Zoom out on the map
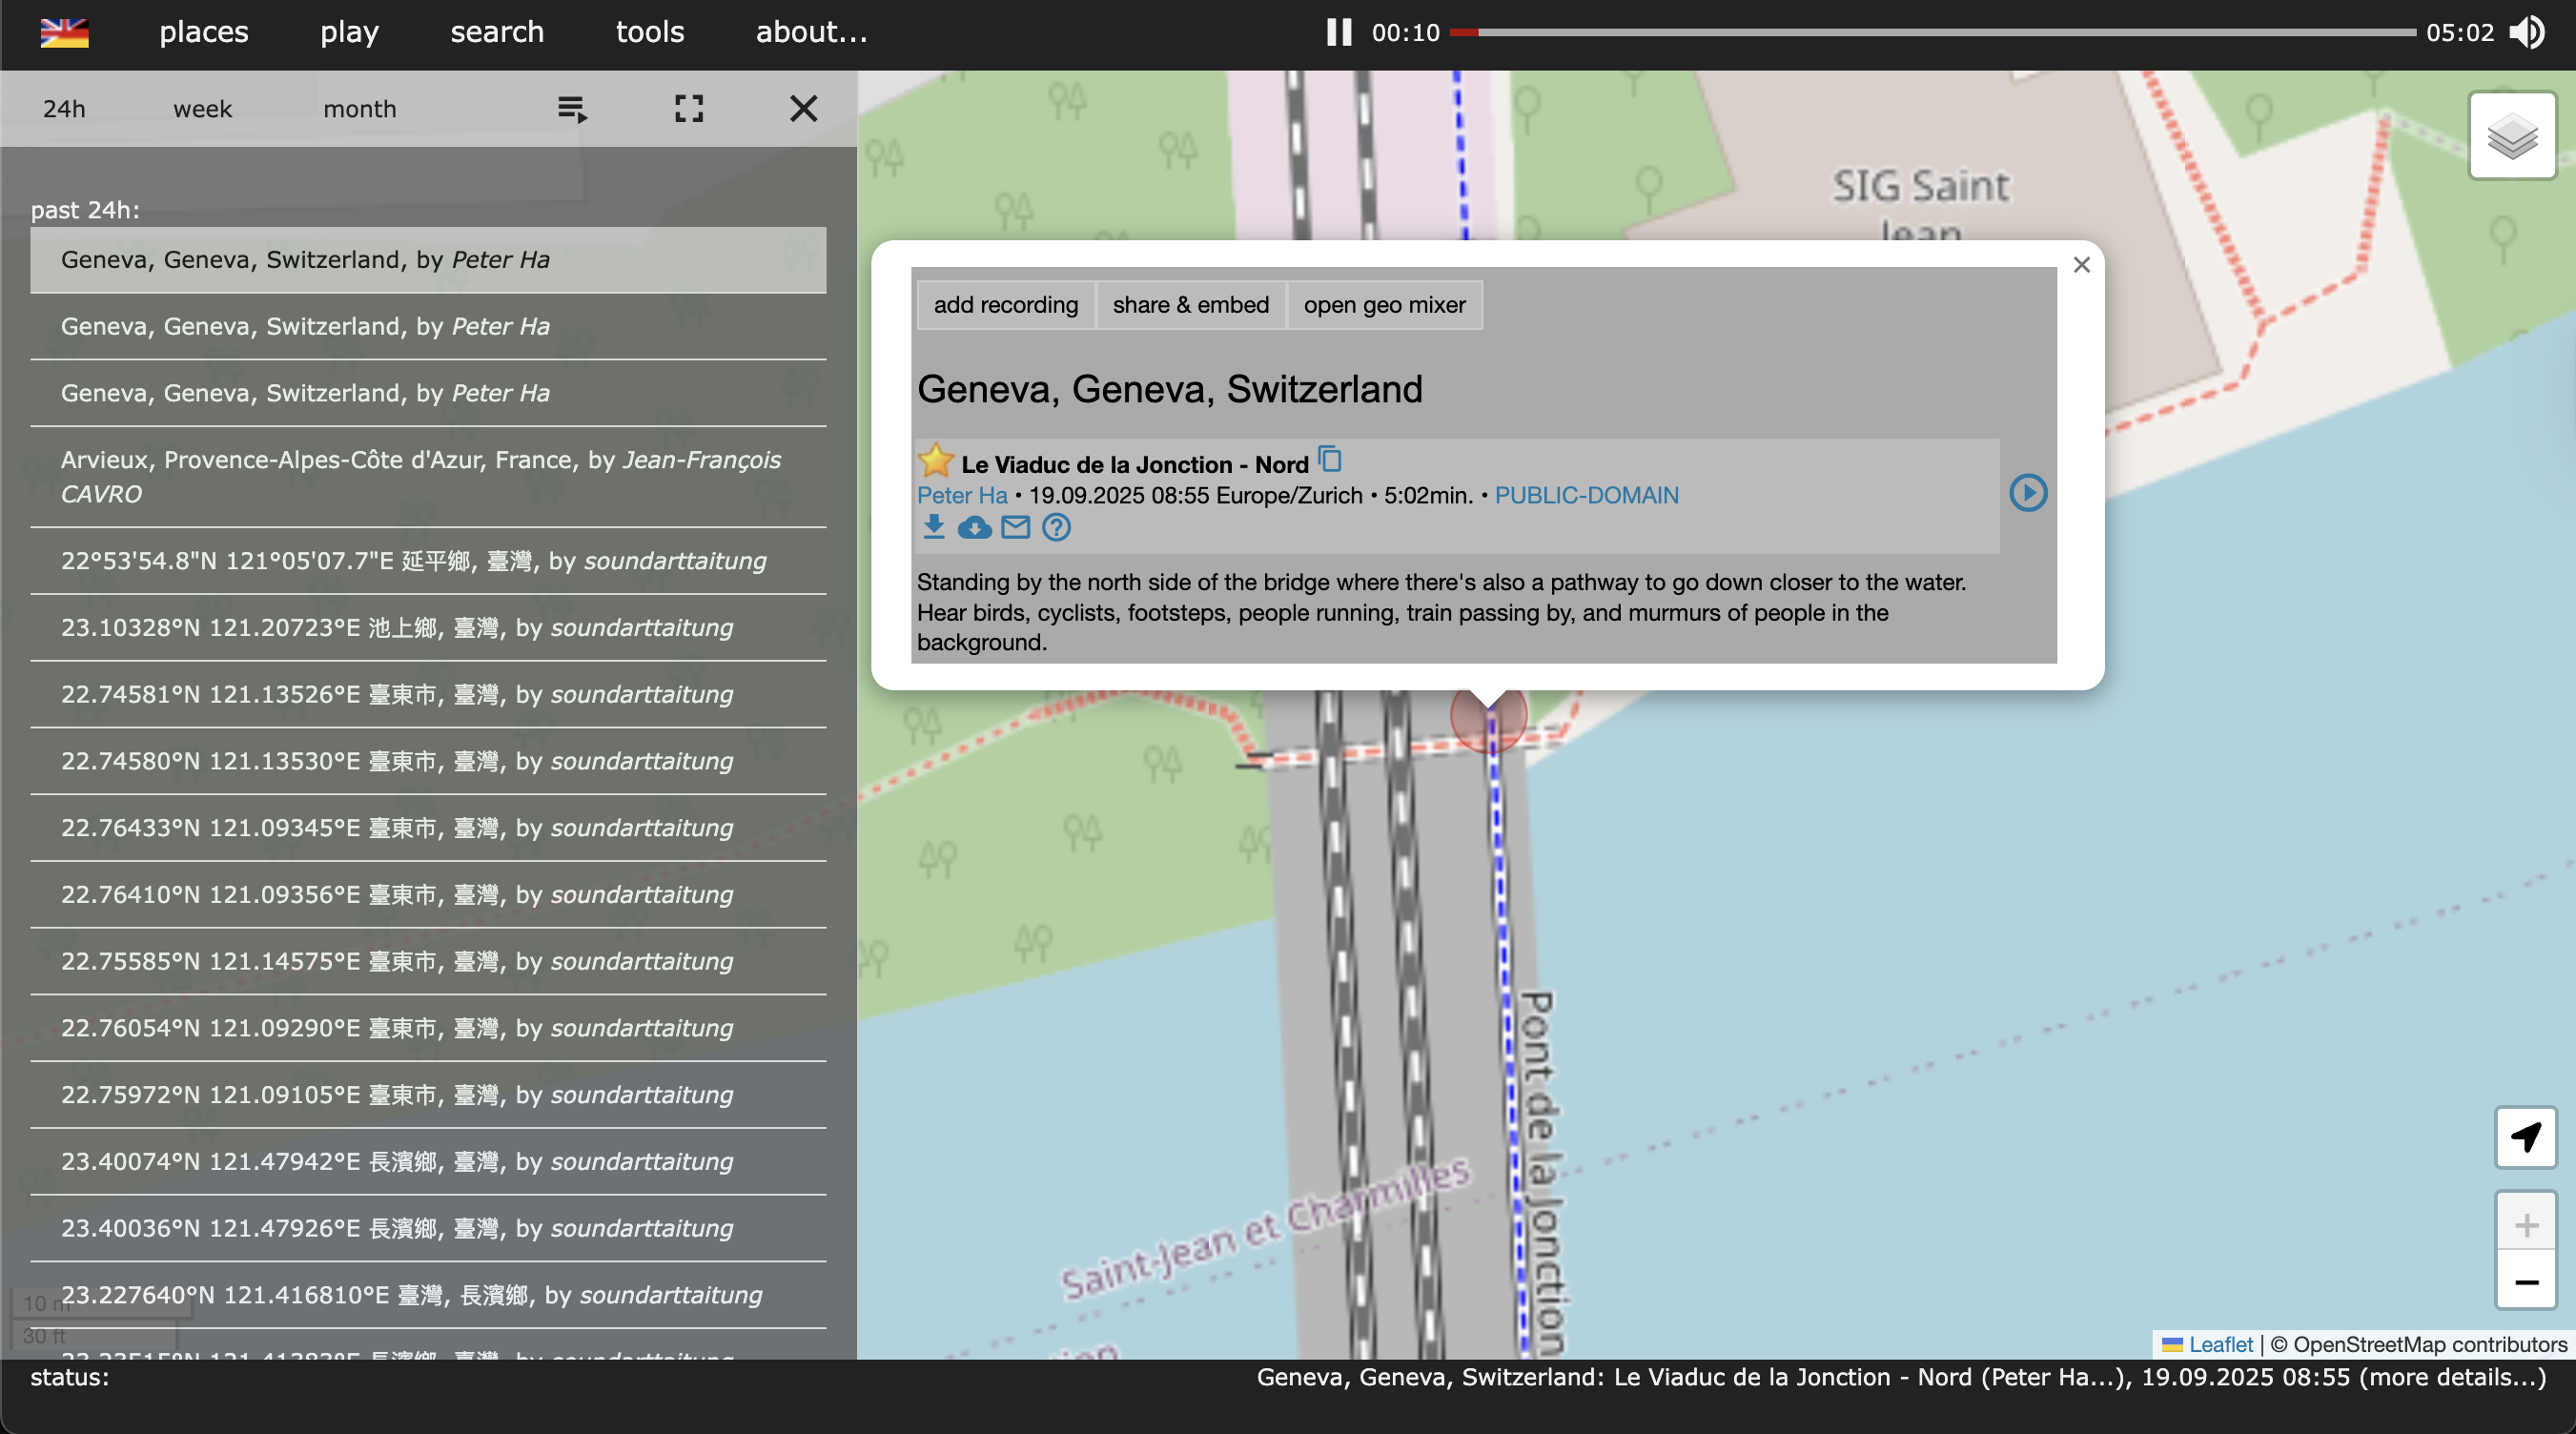The image size is (2576, 1434). click(x=2525, y=1281)
